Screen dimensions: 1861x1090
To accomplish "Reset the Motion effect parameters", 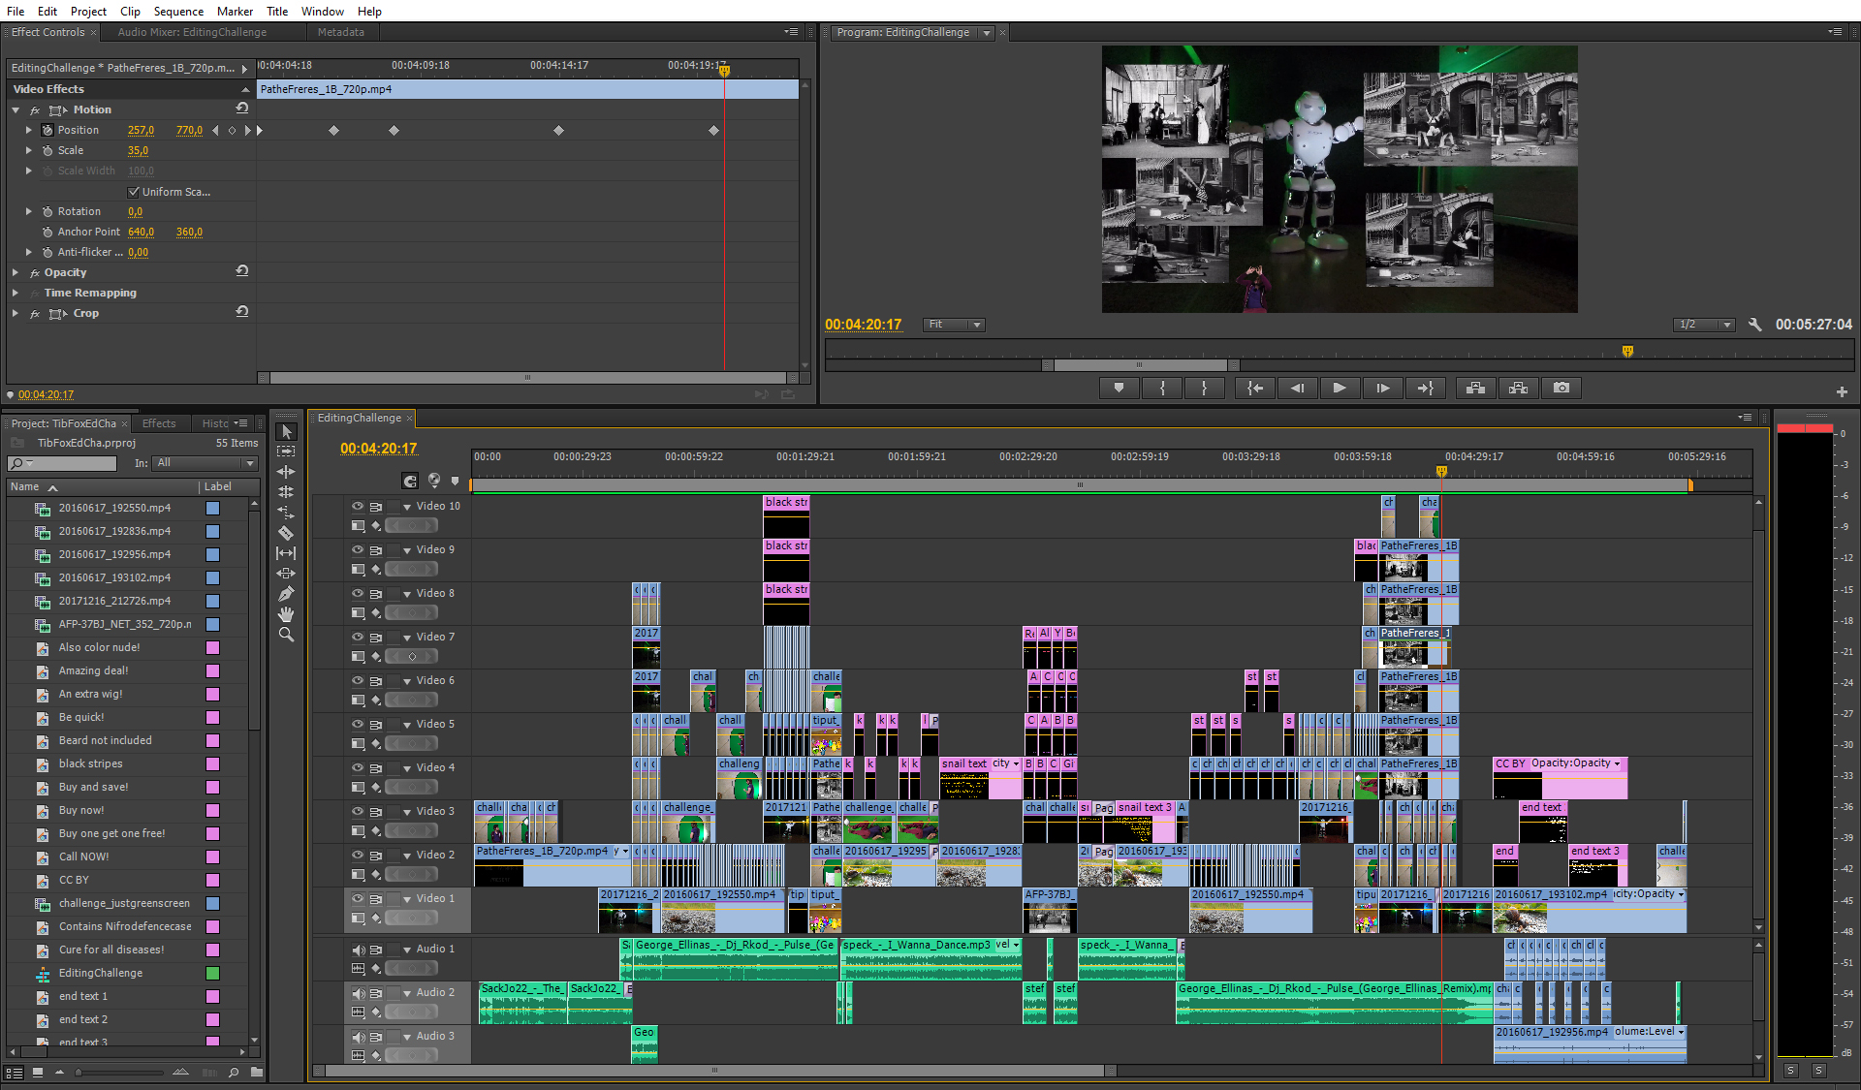I will (x=242, y=109).
